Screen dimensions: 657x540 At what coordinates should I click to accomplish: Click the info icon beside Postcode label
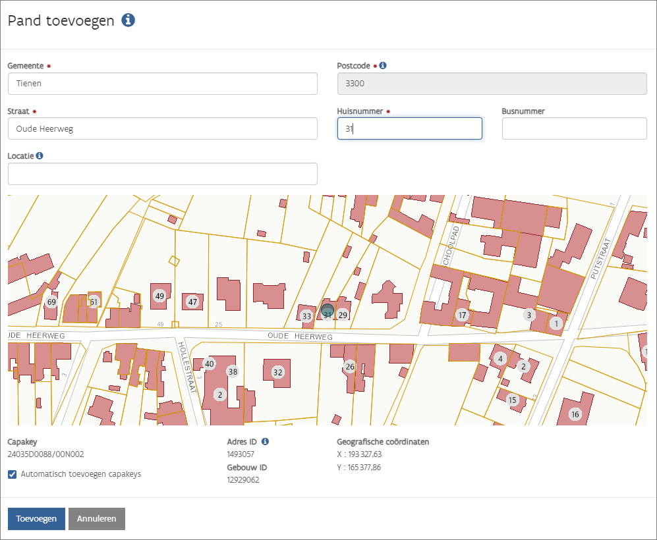pyautogui.click(x=383, y=66)
